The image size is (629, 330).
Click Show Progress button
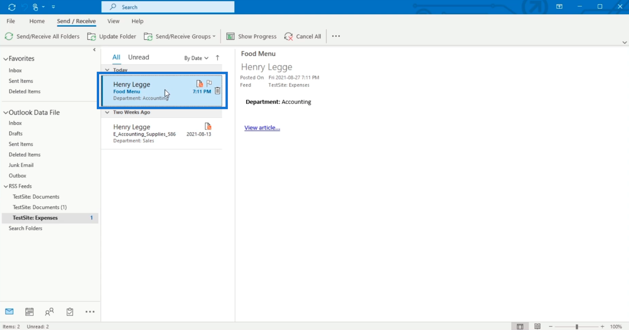pyautogui.click(x=252, y=36)
